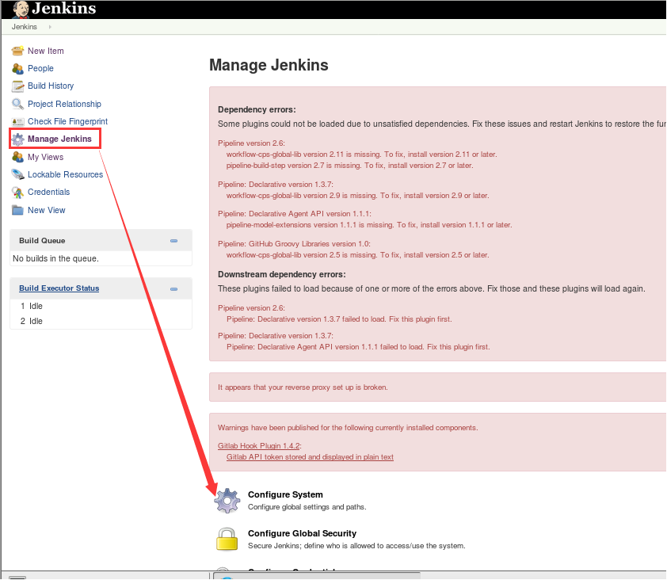Click 'Configure global settings and paths.' description

click(x=307, y=507)
